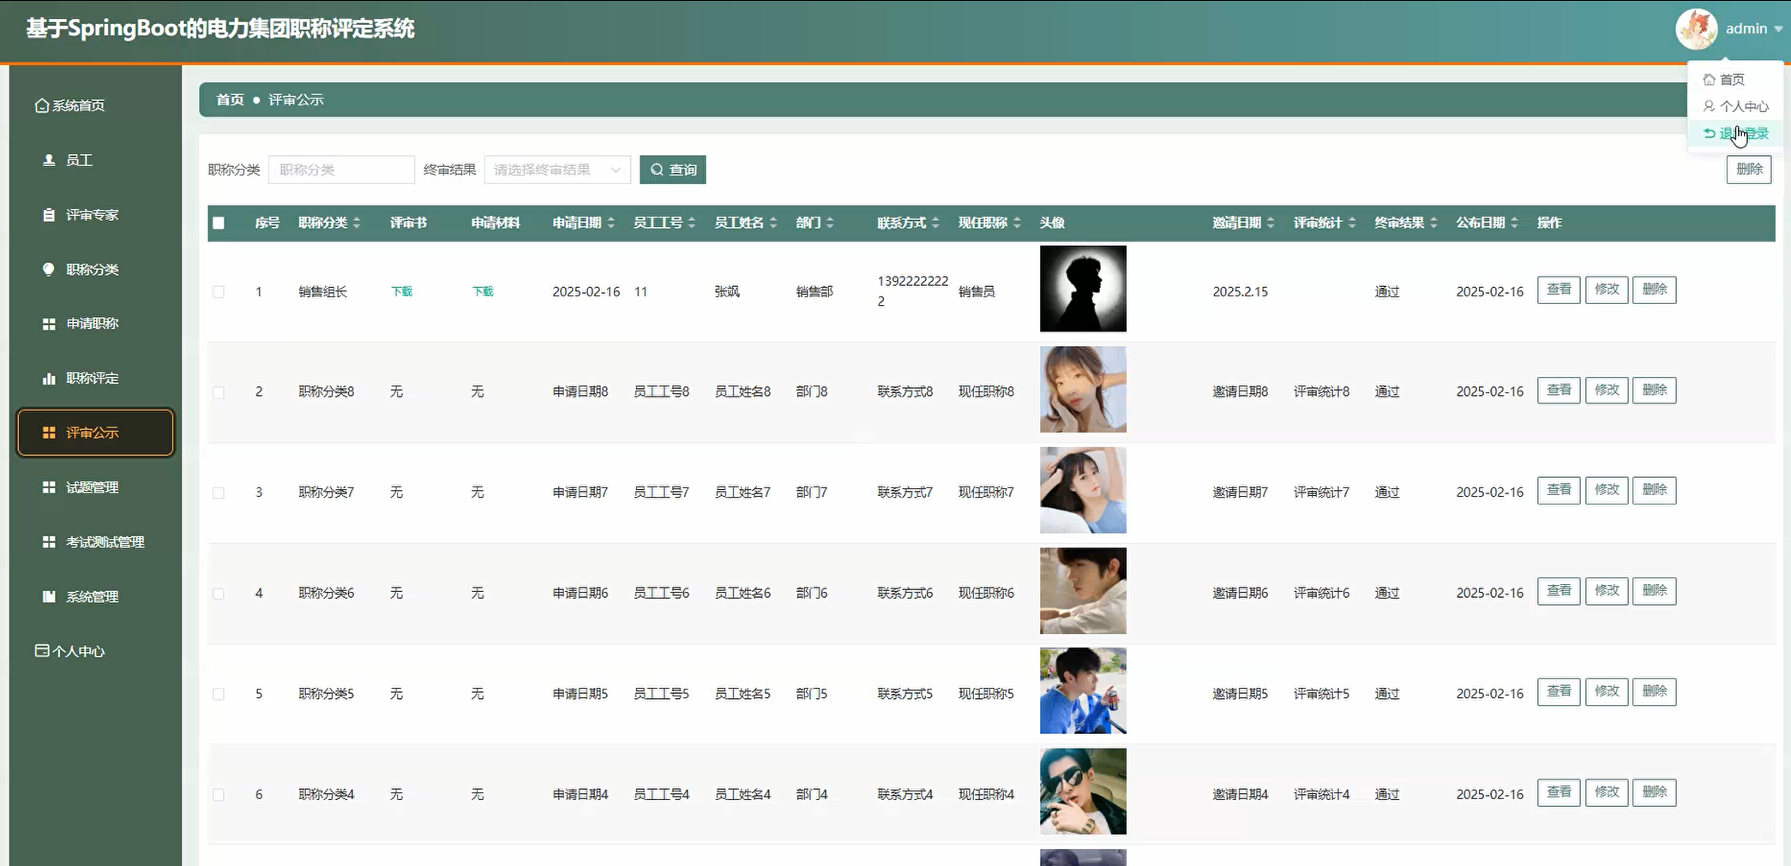Sort by 现任职称 column arrows
The width and height of the screenshot is (1791, 866).
(x=1017, y=223)
